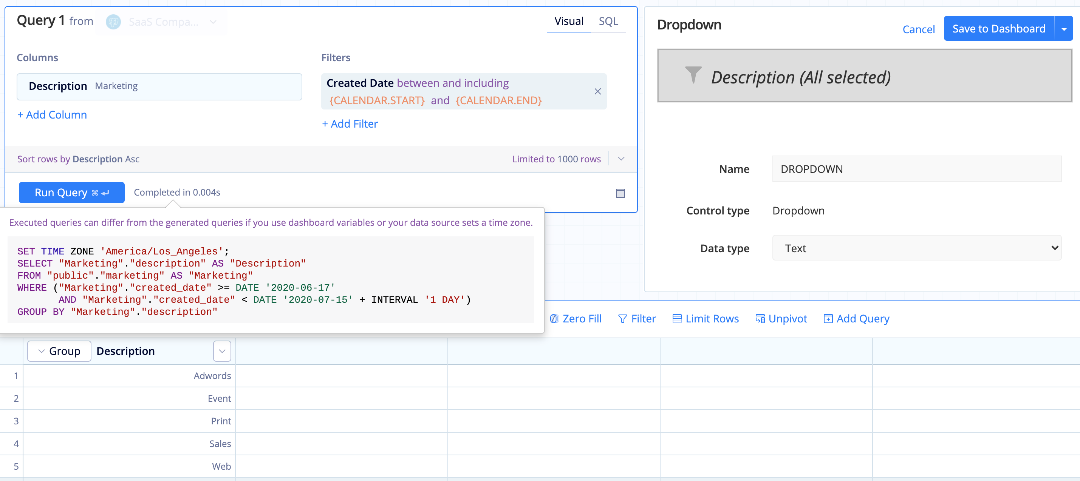This screenshot has width=1080, height=481.
Task: Select the Adwords cell
Action: click(x=129, y=376)
